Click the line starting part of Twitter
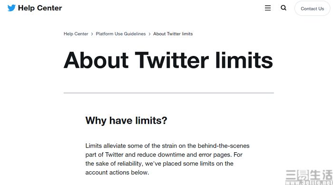Screen dimensions: 333x185 pyautogui.click(x=164, y=155)
